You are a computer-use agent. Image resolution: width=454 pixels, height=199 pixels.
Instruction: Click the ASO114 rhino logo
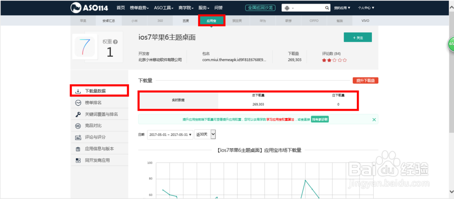(x=89, y=8)
